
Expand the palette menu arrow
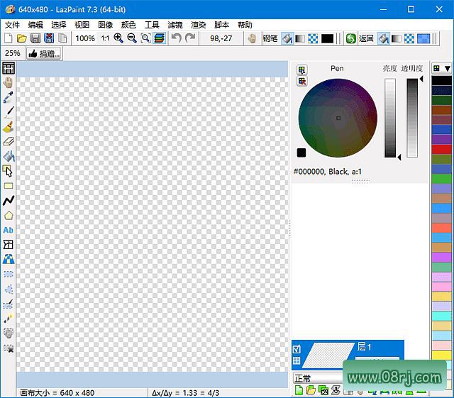pos(447,68)
